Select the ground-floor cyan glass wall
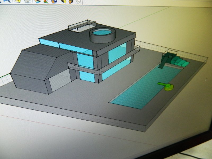 pos(87,76)
